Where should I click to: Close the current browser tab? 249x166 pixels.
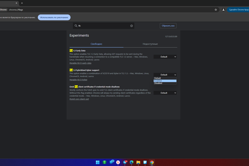coord(16,3)
